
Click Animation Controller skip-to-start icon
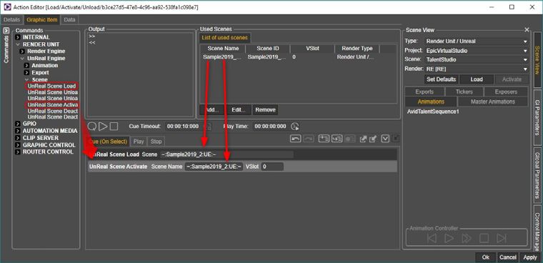432,239
